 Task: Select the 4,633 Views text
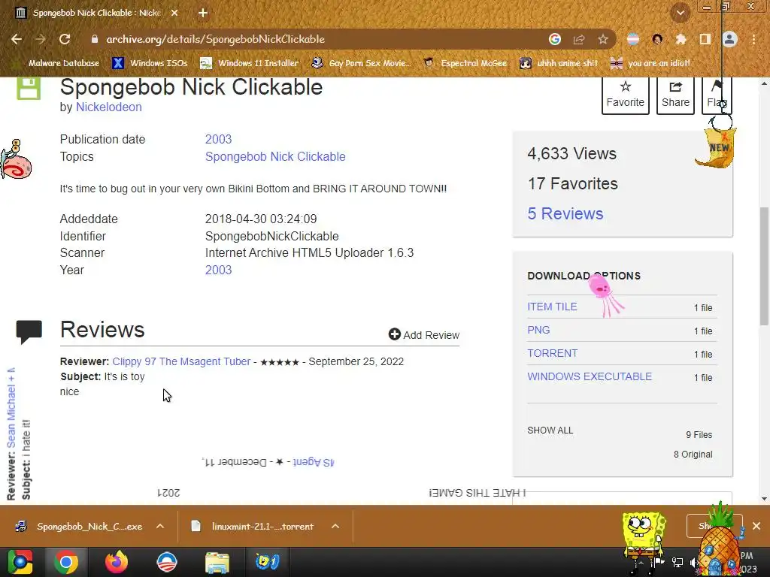(x=571, y=153)
